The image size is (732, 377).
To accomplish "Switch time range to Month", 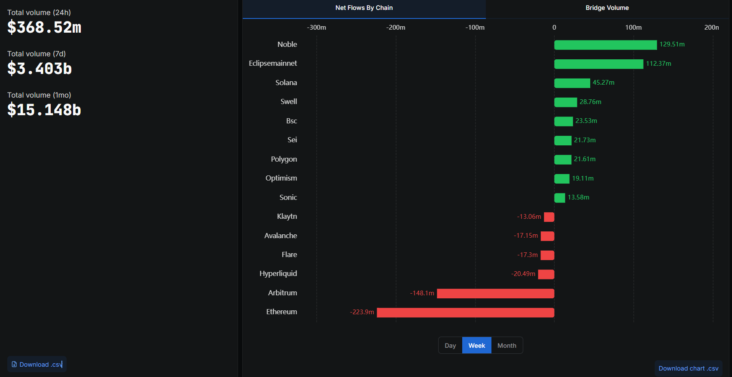I will click(x=506, y=346).
